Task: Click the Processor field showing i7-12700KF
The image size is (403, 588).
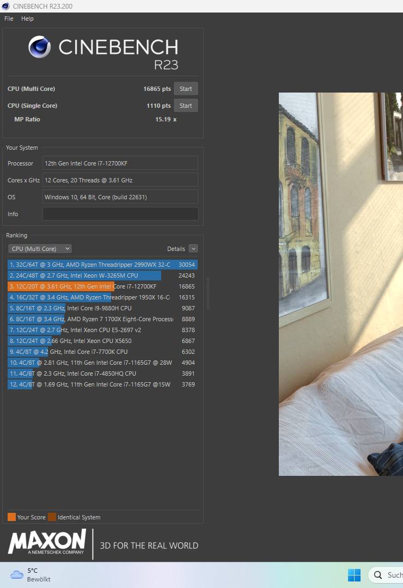Action: (x=120, y=163)
